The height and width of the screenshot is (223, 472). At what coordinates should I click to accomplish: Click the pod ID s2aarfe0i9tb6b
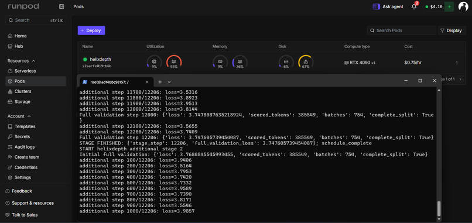pos(97,66)
